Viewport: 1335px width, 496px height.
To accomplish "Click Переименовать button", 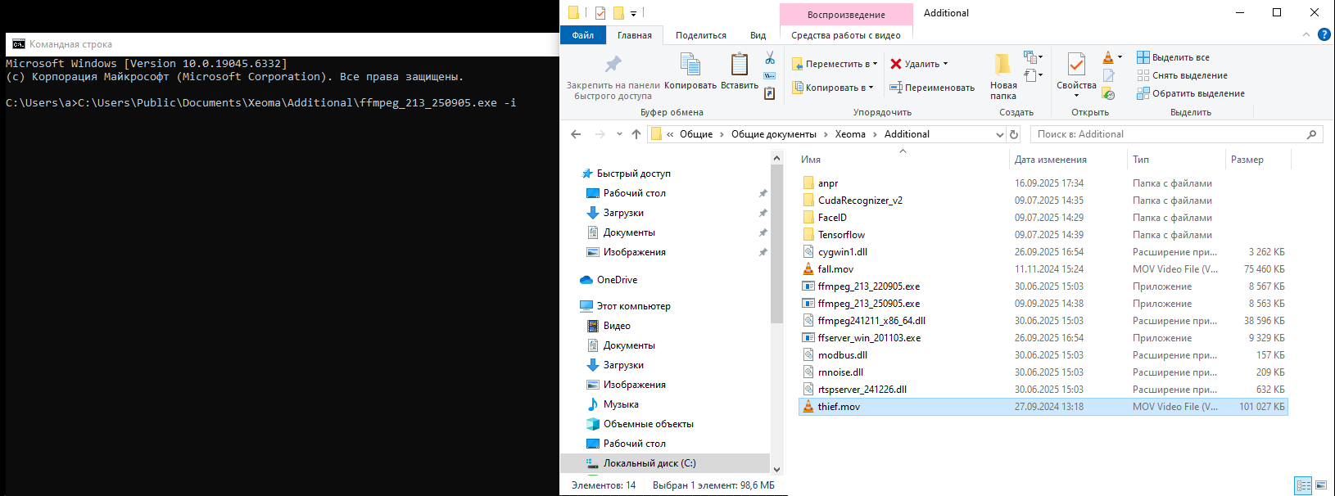I will click(x=932, y=88).
